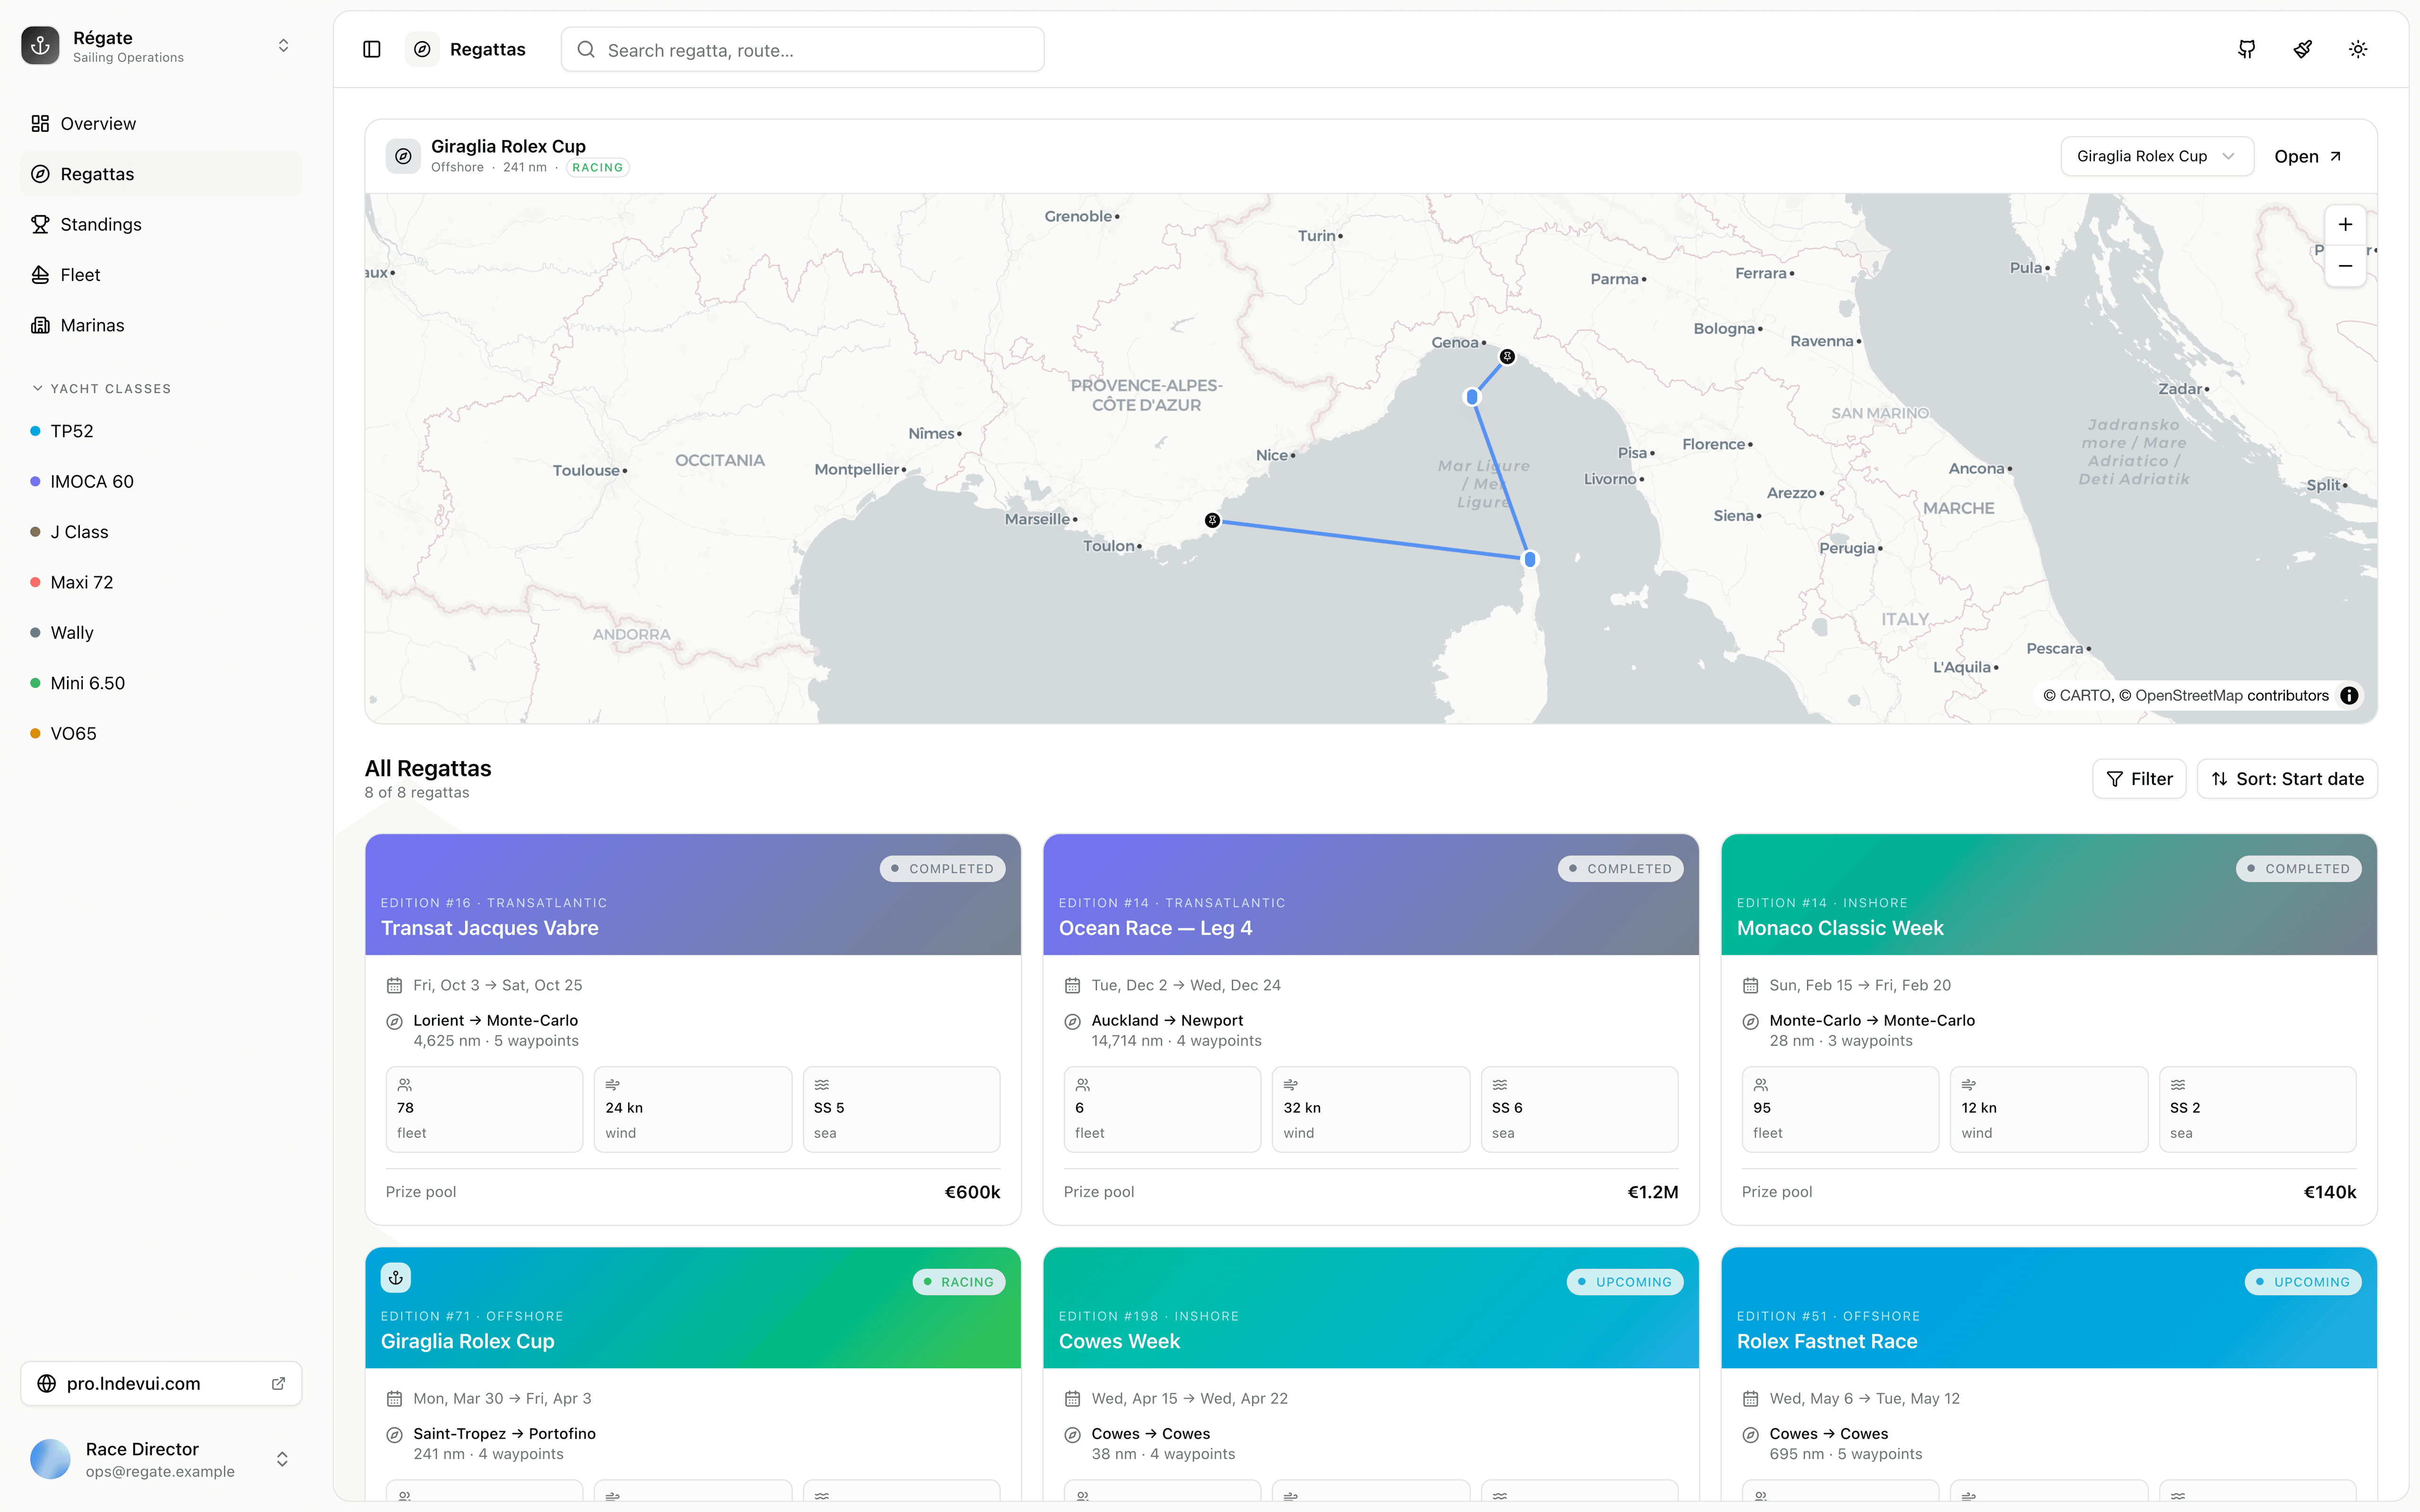
Task: Select Regattas in the sidebar
Action: 161,174
